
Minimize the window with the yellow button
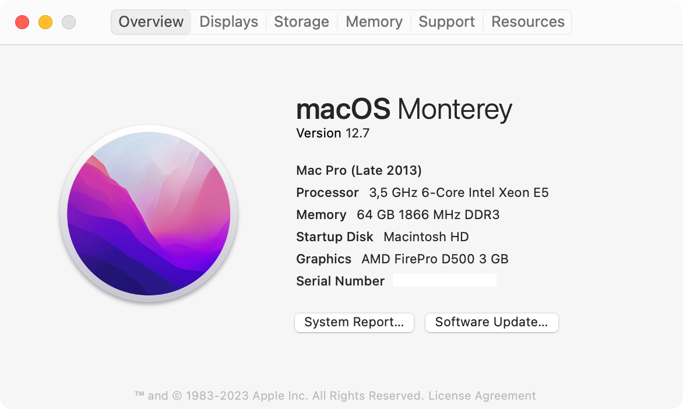[x=45, y=23]
